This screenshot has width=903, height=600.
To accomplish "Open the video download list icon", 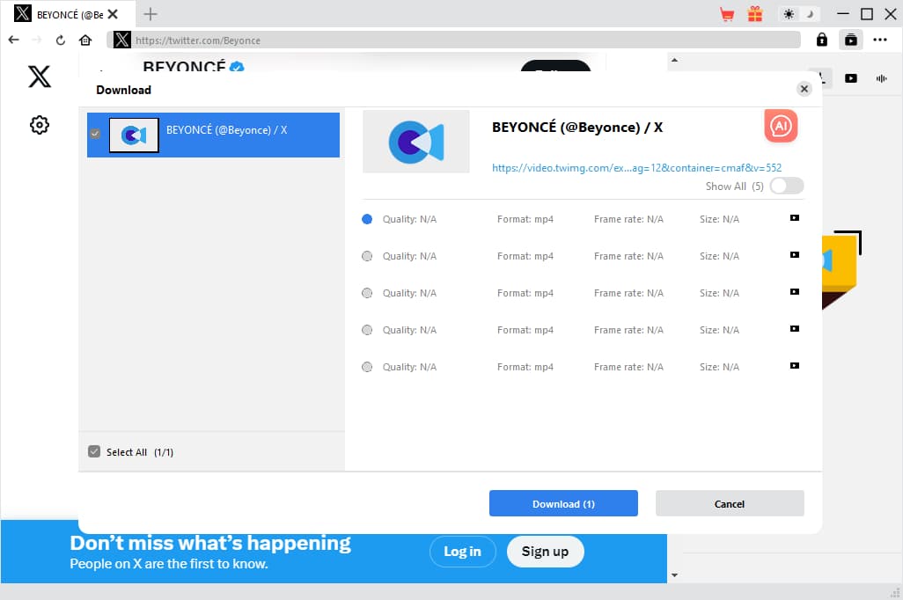I will pyautogui.click(x=850, y=40).
